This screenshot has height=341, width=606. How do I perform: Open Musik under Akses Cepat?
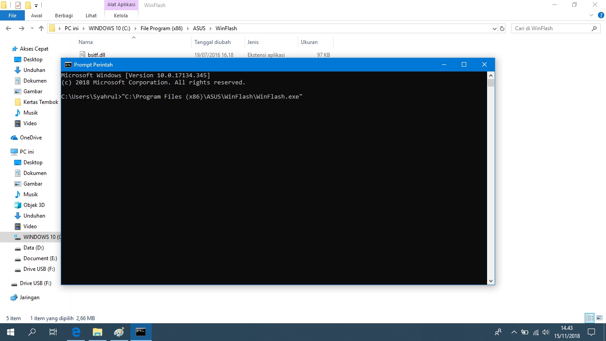(31, 113)
